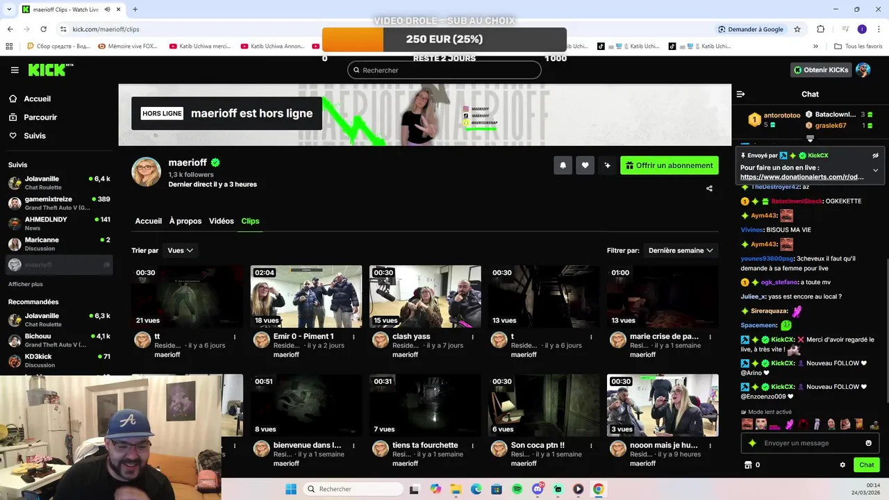
Task: Open Dernière semaine filter dropdown
Action: click(x=681, y=250)
